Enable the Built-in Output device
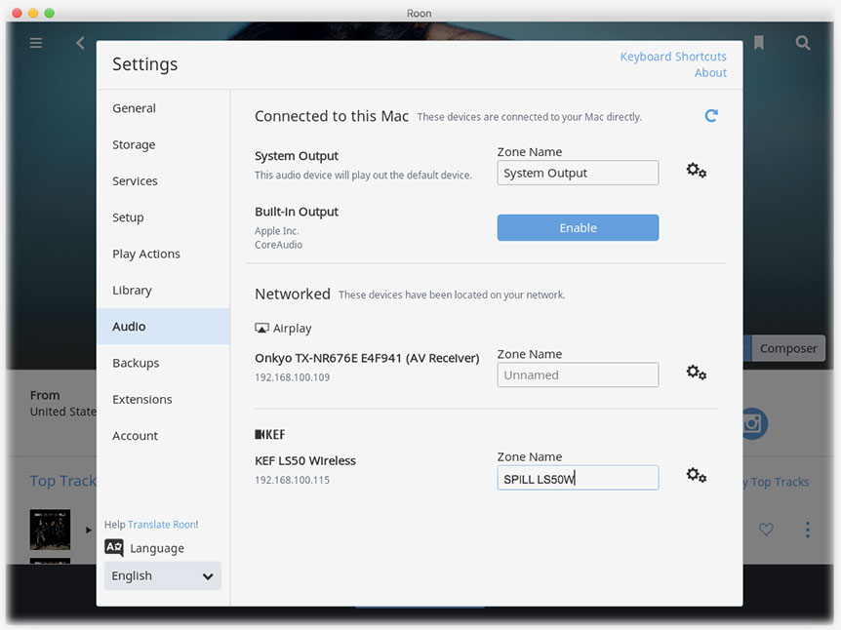The width and height of the screenshot is (841, 630). (x=578, y=228)
